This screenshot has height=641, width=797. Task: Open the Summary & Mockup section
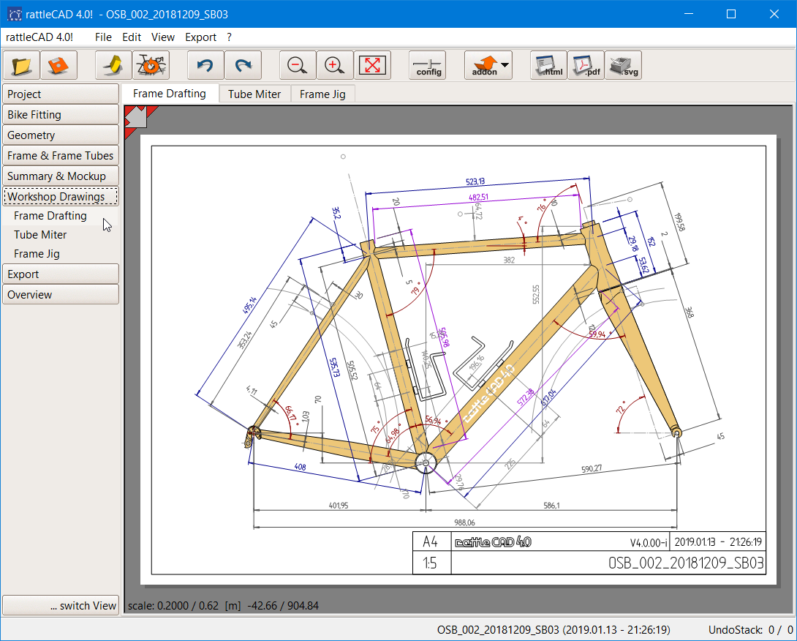[61, 176]
